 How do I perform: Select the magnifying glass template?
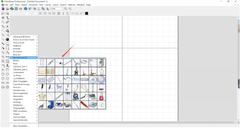coord(84,96)
